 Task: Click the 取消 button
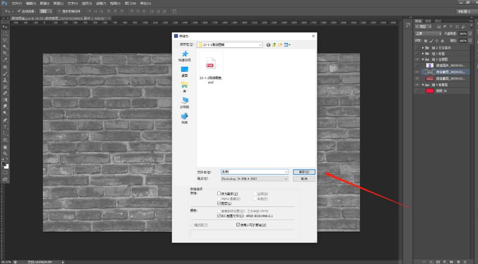click(304, 178)
